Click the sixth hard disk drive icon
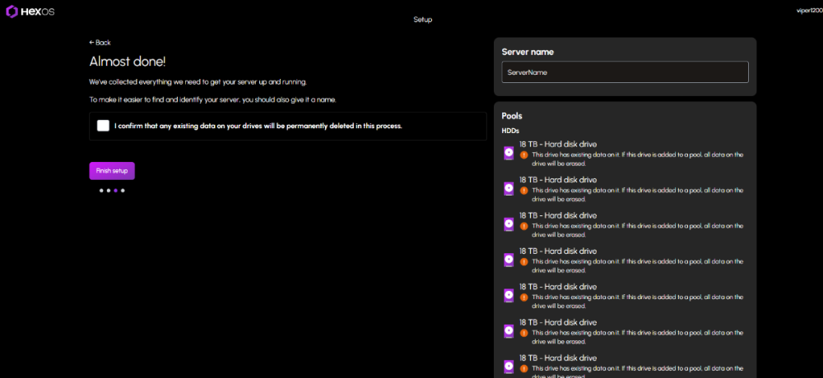Viewport: 823px width, 378px height. (509, 330)
